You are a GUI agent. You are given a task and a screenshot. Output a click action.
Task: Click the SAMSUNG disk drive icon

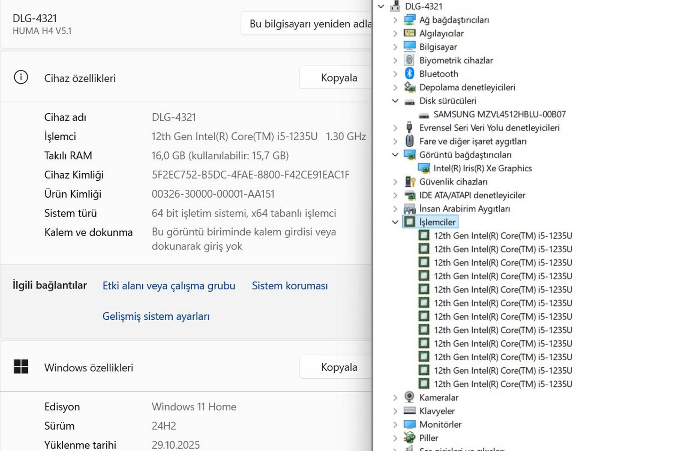pyautogui.click(x=424, y=115)
